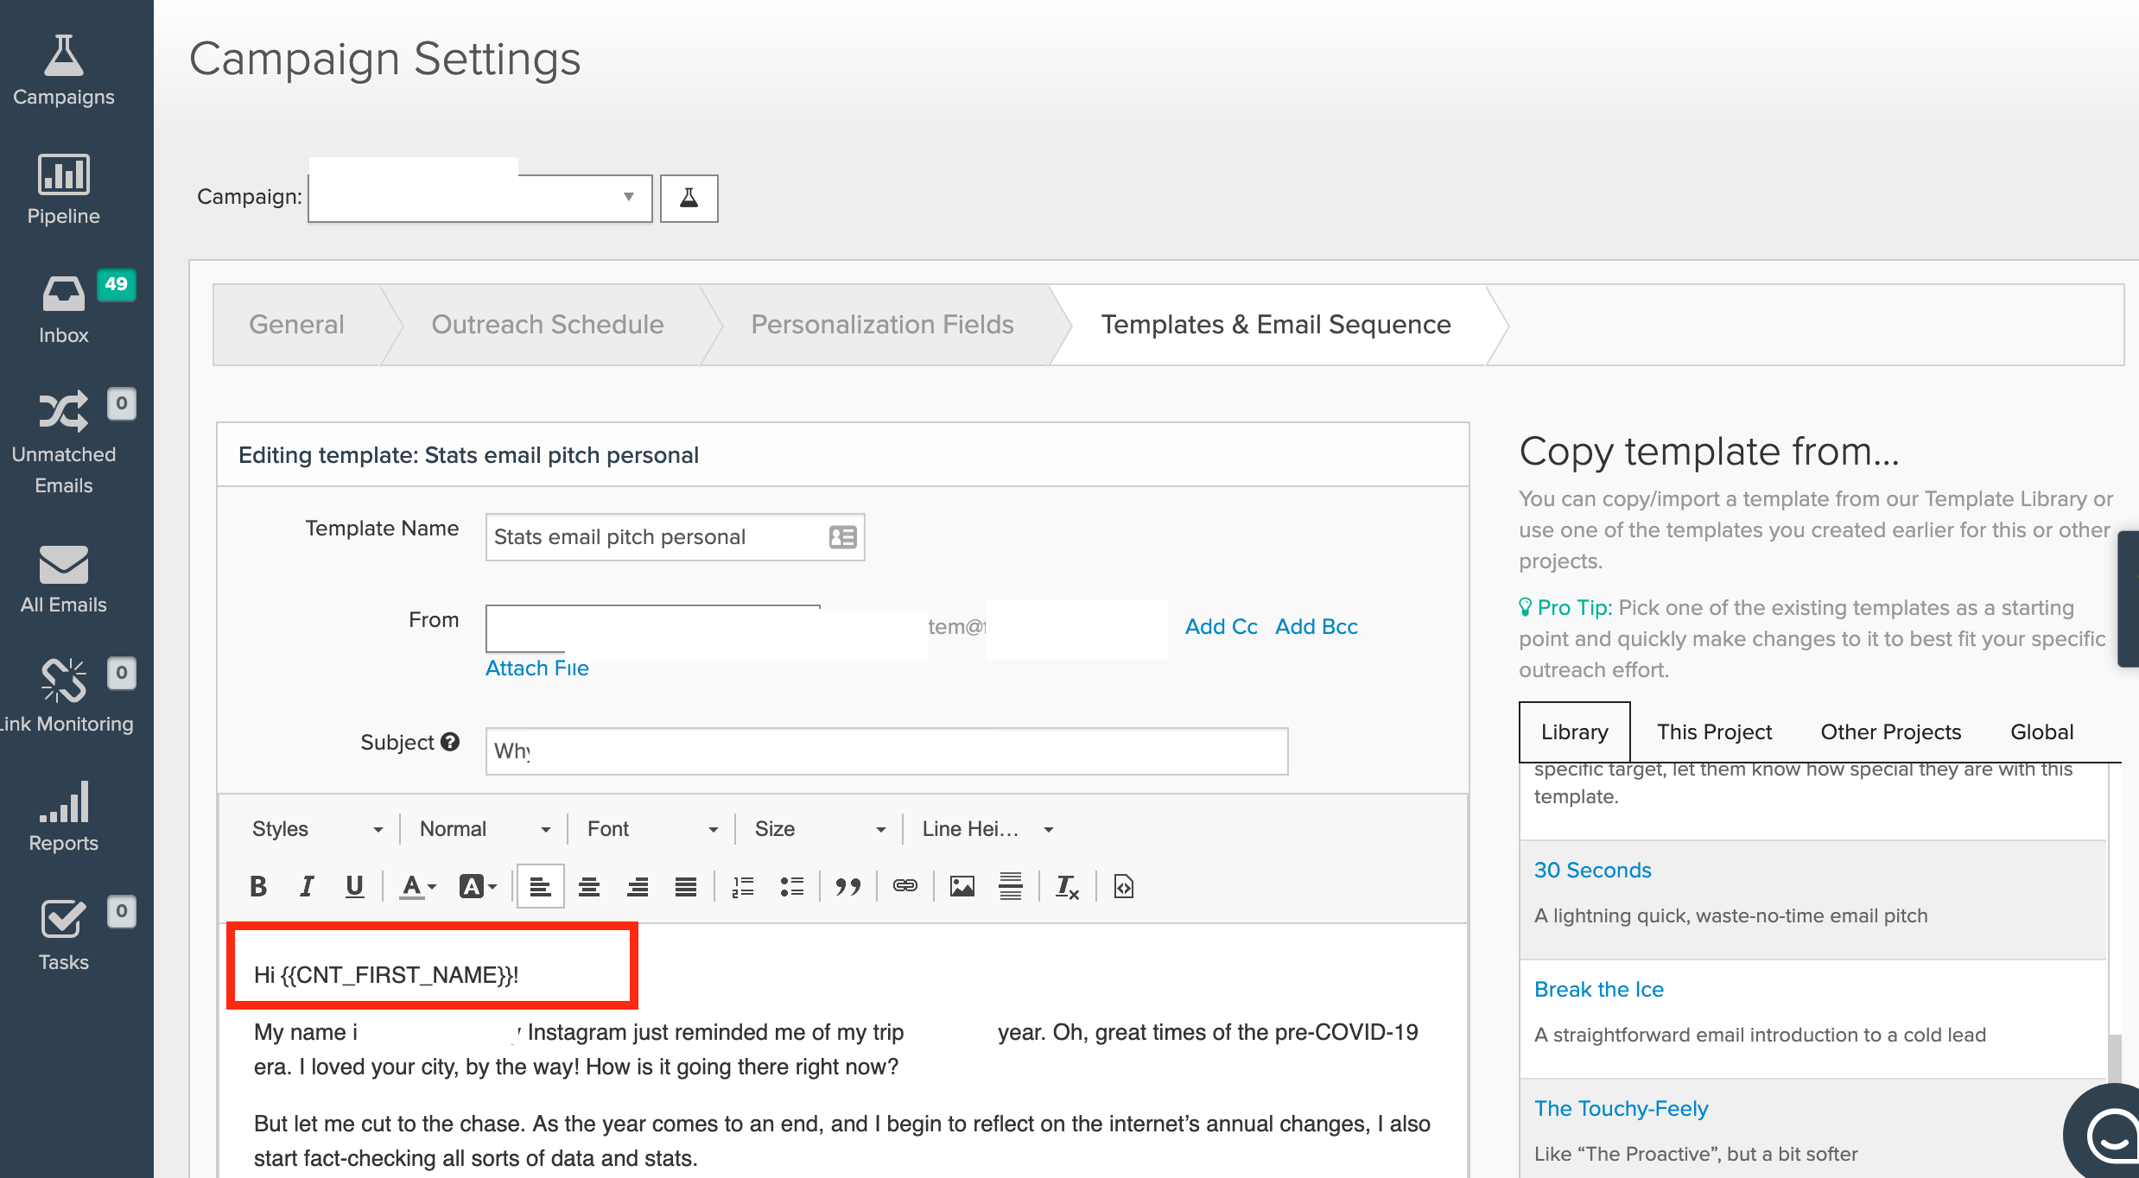Click in the Template Name field
Viewport: 2139px width, 1178px height.
click(657, 537)
